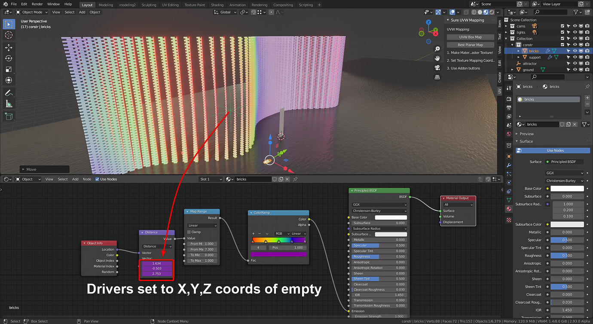This screenshot has height=324, width=593.
Task: Select the Select Box tool in the viewport toolbar
Action: tap(9, 24)
